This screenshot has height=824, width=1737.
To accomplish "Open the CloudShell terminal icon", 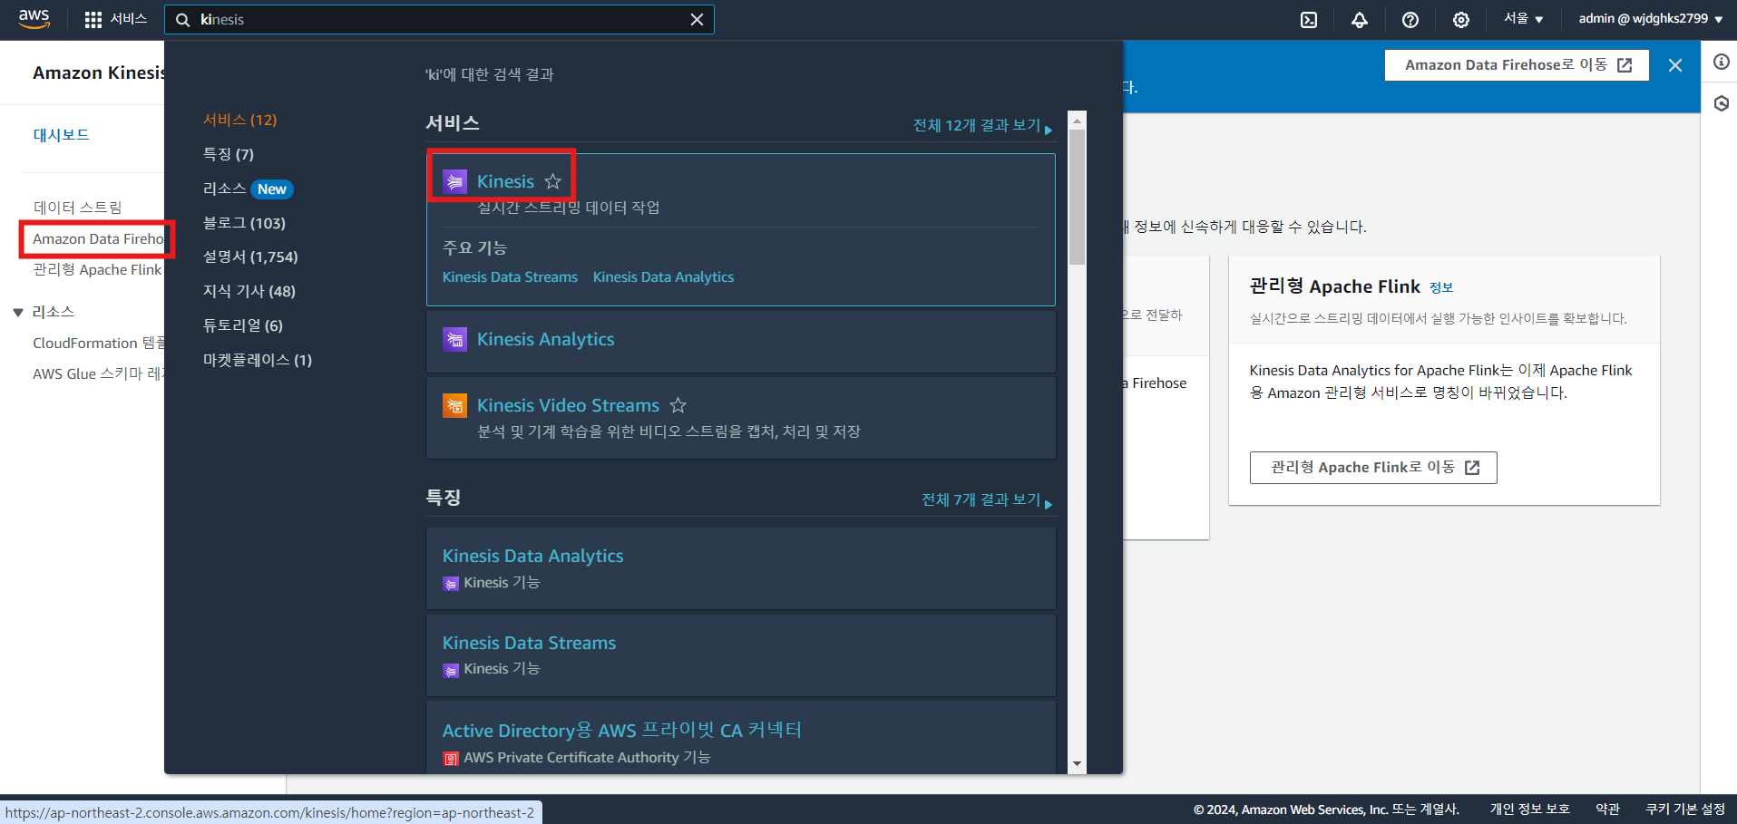I will tap(1309, 19).
